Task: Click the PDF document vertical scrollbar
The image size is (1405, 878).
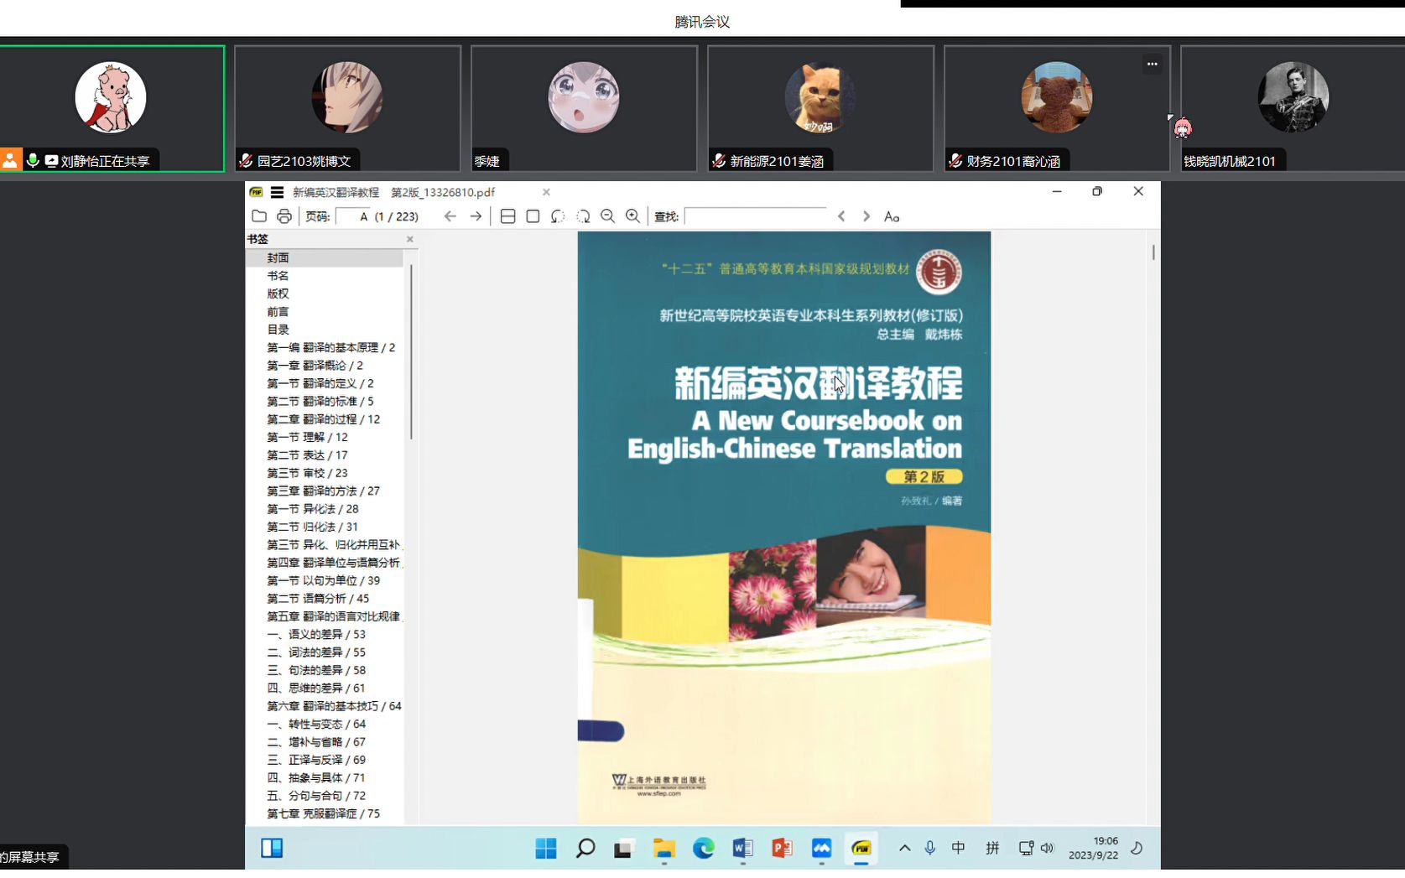Action: tap(1154, 252)
